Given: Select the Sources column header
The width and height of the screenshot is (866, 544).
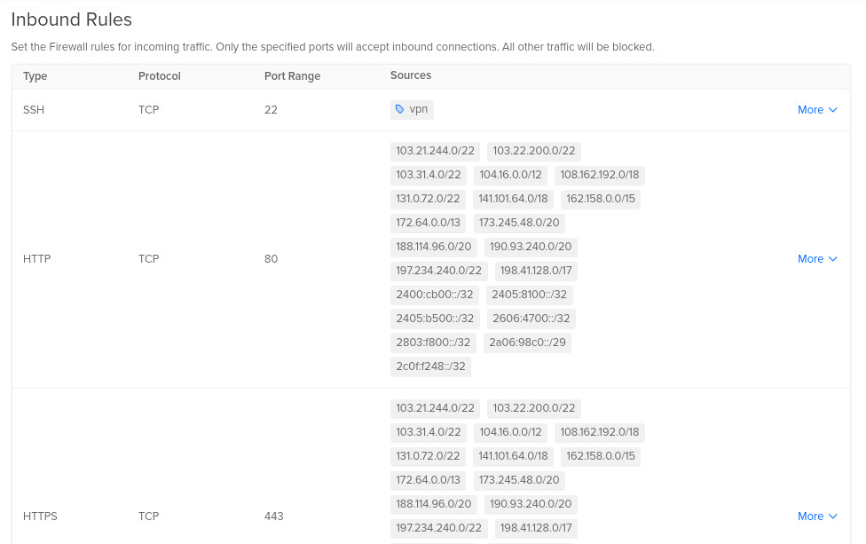Looking at the screenshot, I should click(411, 75).
